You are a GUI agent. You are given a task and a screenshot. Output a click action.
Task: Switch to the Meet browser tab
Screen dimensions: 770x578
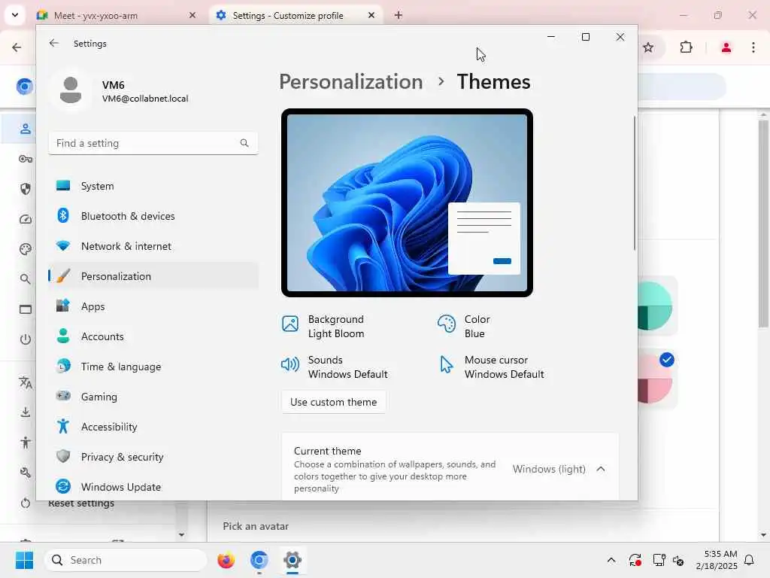117,15
